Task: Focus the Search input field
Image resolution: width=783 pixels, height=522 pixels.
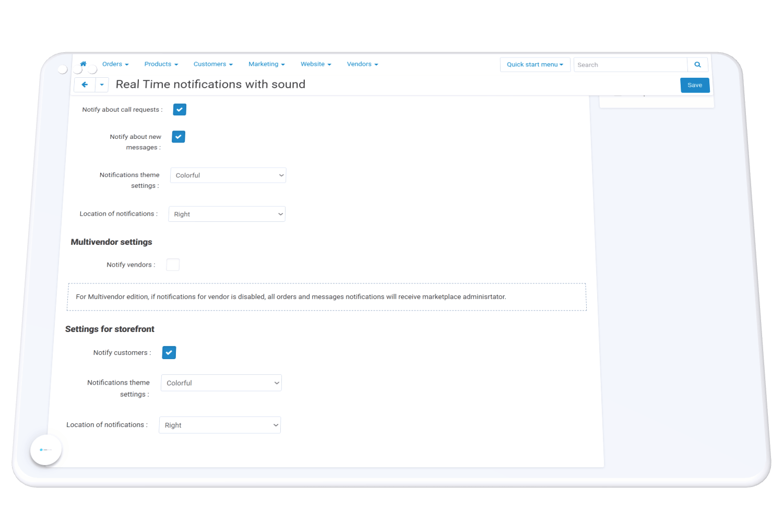Action: point(630,65)
